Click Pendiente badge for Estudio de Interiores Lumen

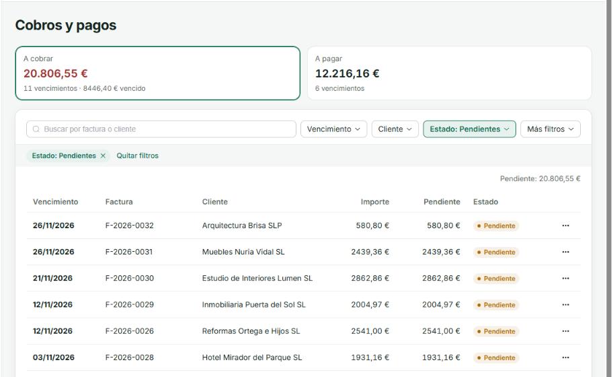[496, 279]
